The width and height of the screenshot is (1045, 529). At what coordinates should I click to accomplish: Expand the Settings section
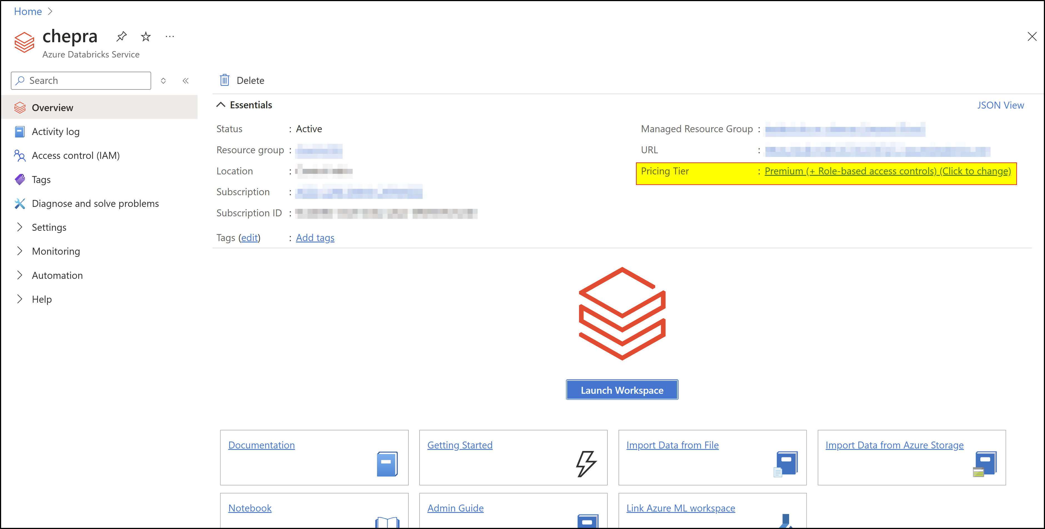[x=49, y=227]
